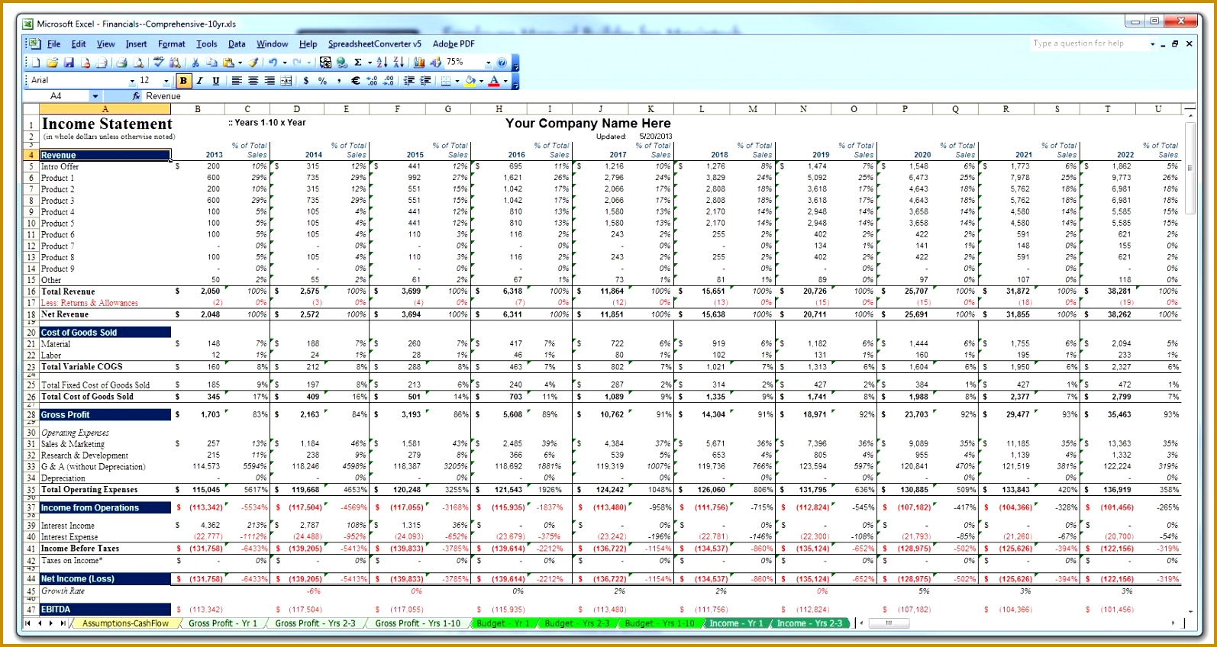Switch to Assumptions-CashFlow sheet tab
Image resolution: width=1217 pixels, height=647 pixels.
tap(125, 623)
